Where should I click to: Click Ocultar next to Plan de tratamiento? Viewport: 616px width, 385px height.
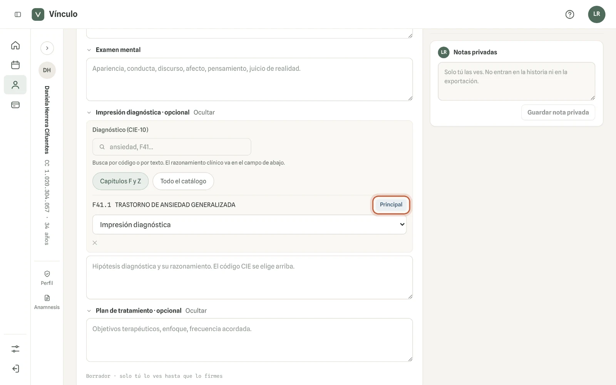point(196,311)
